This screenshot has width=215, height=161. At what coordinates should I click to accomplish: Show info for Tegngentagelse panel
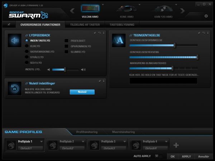(x=208, y=33)
